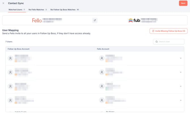Screen dimensions: 190x115
Task: Click Invite Missing Follow Up Boss button
Action: coord(168,31)
